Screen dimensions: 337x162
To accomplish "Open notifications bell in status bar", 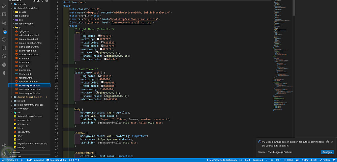I will point(334,160).
